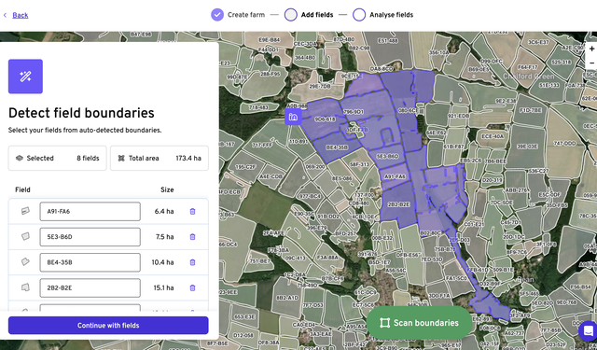This screenshot has width=597, height=350.
Task: Start Scan boundaries
Action: [x=419, y=323]
